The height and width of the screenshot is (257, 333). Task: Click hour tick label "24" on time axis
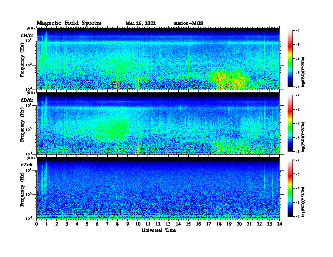280,224
